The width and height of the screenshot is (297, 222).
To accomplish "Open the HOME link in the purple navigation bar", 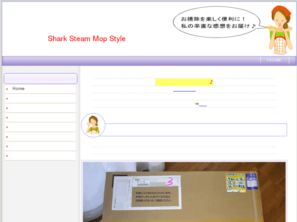I will (x=275, y=60).
